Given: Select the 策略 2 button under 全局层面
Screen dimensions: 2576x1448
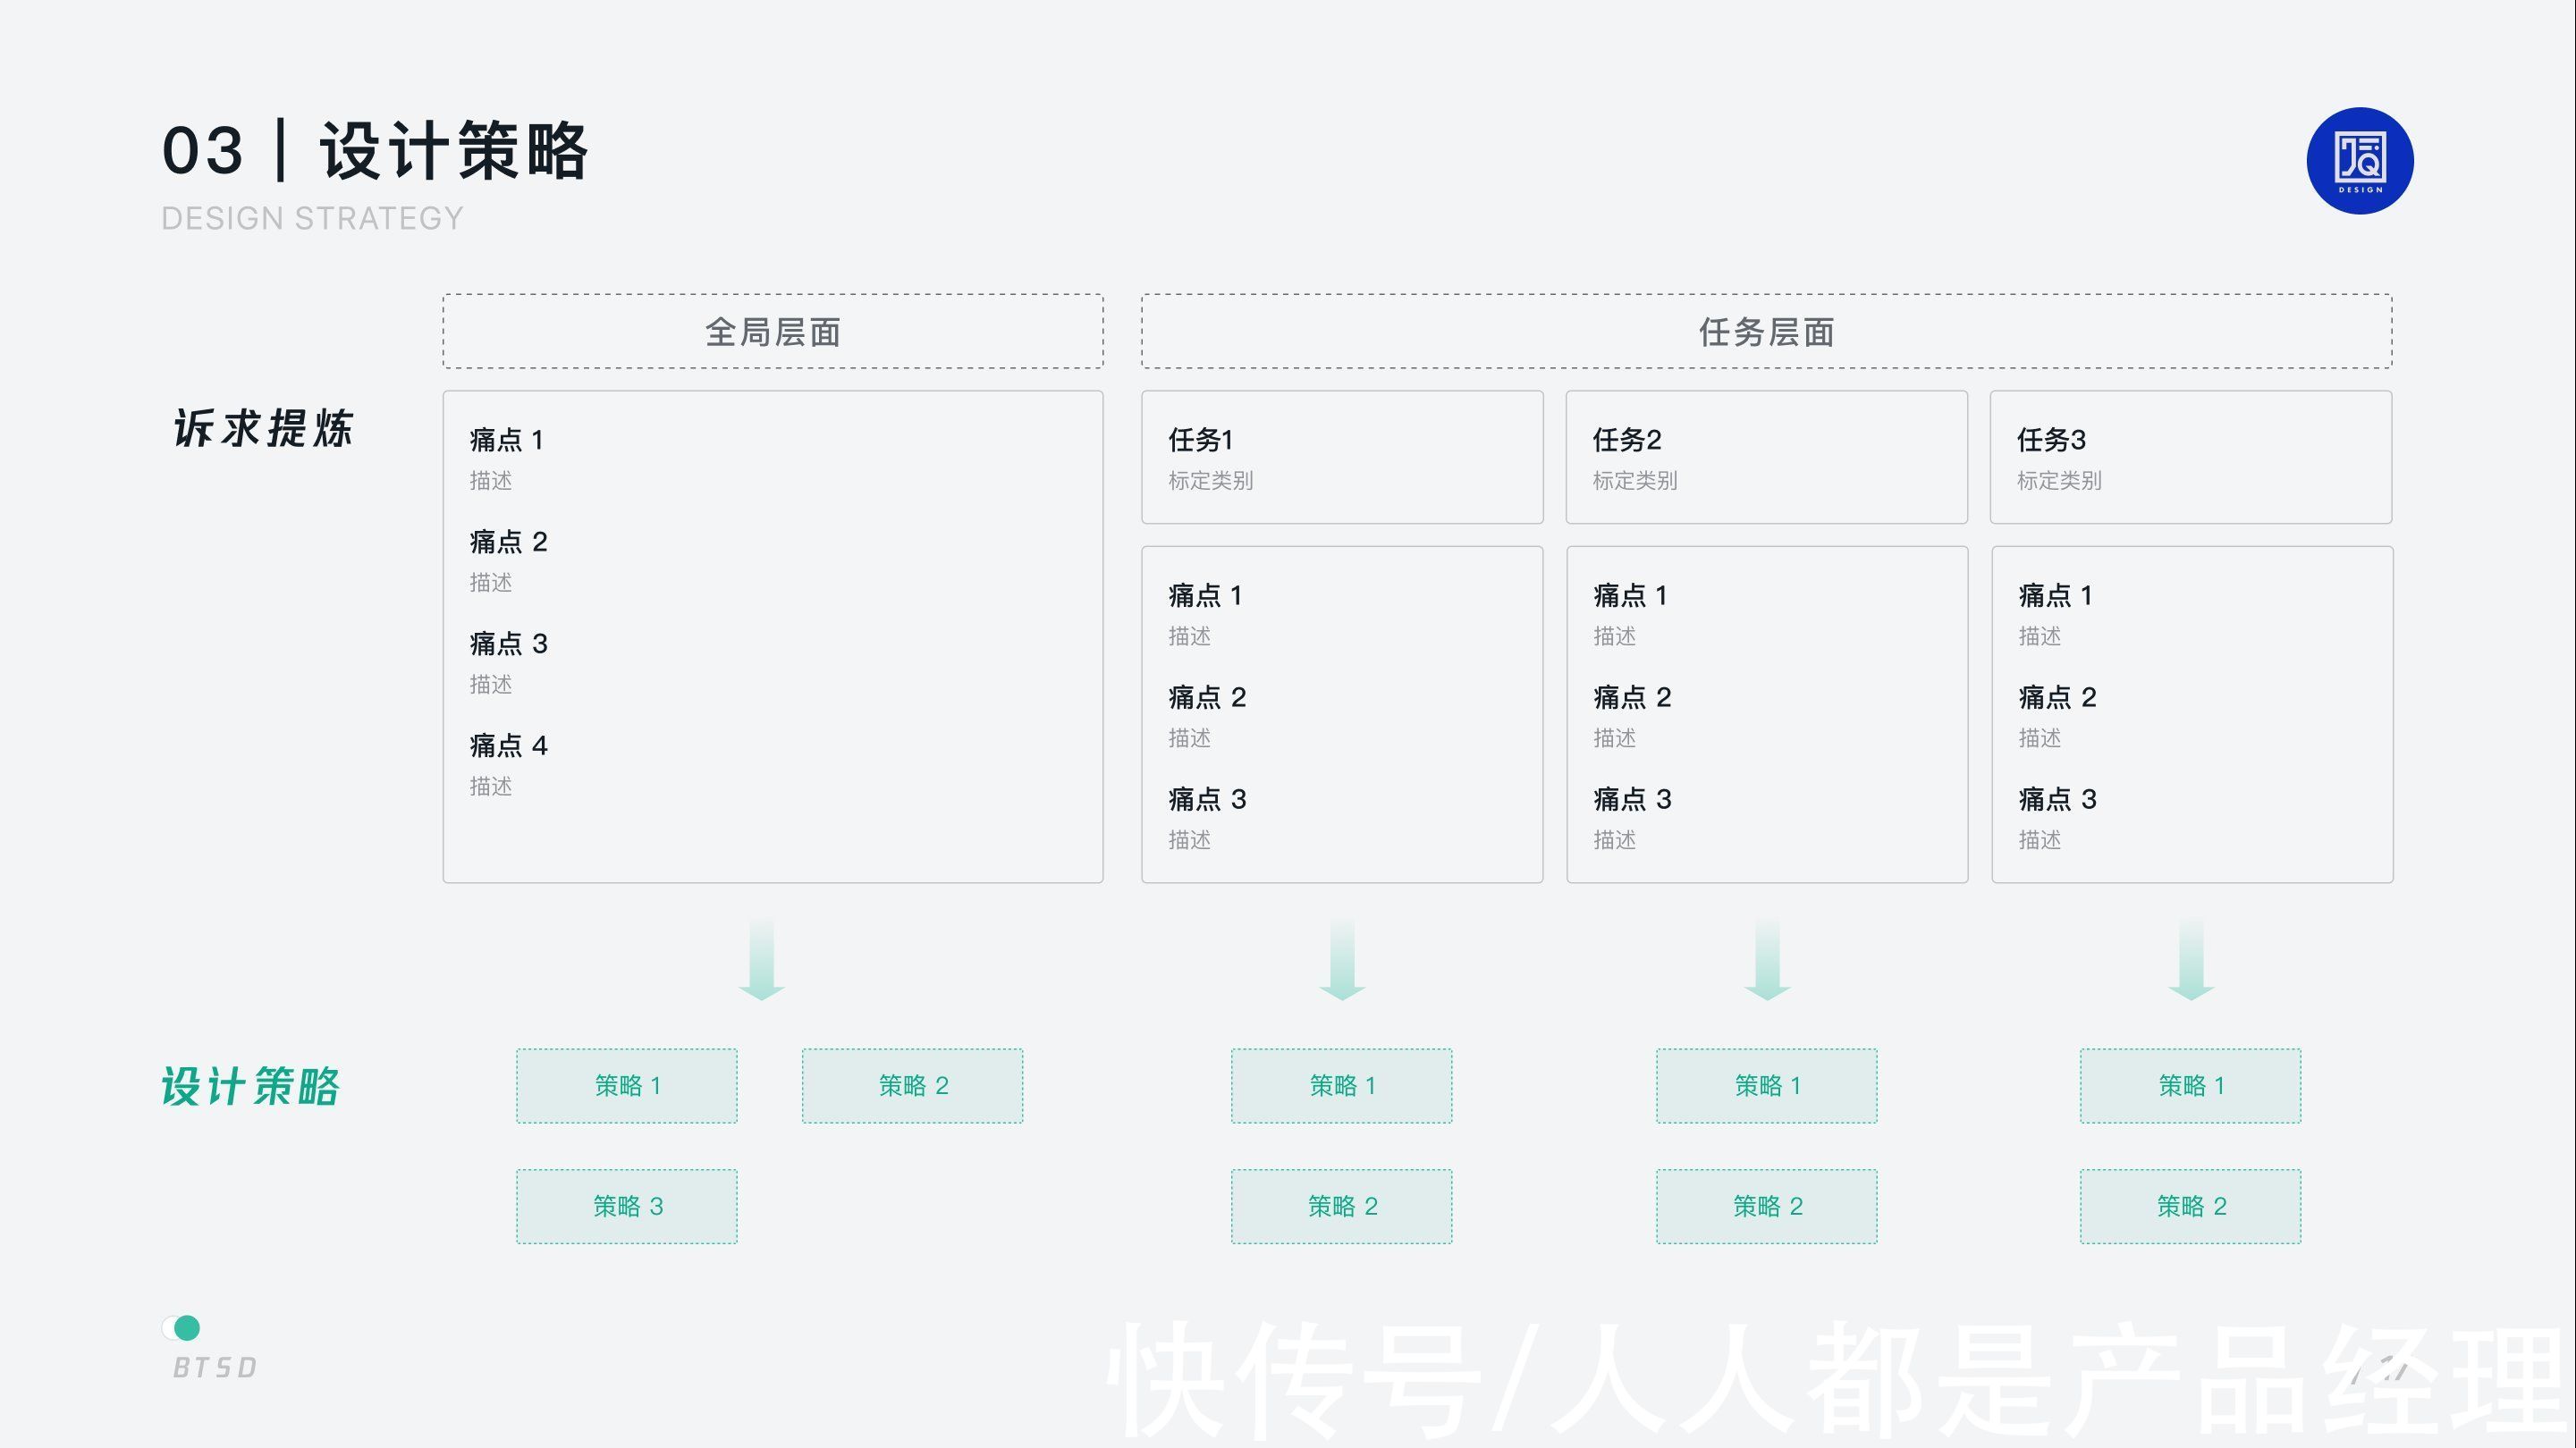Looking at the screenshot, I should coord(911,1086).
